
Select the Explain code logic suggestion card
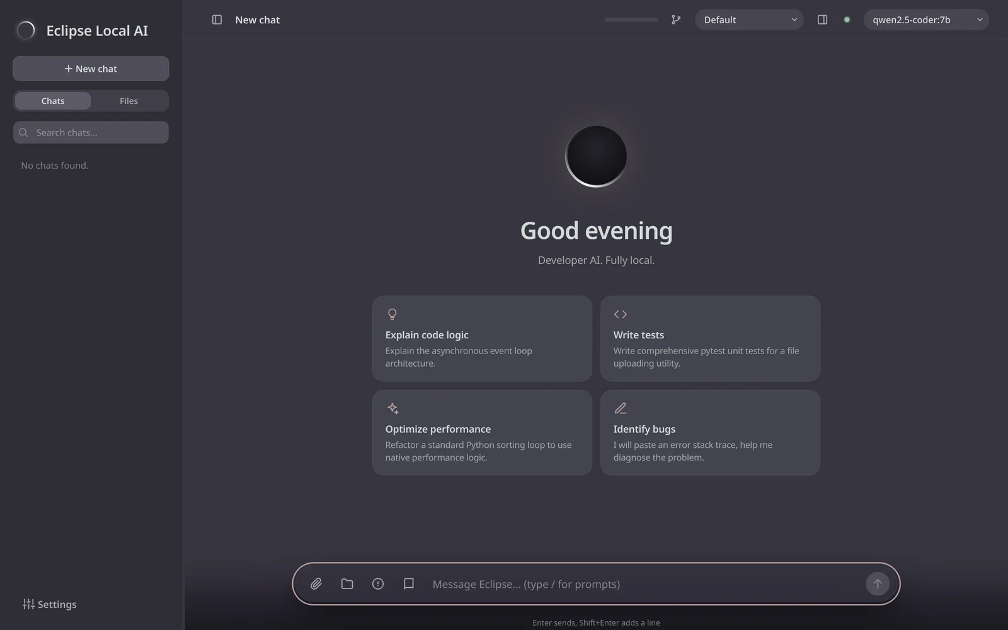coord(482,339)
